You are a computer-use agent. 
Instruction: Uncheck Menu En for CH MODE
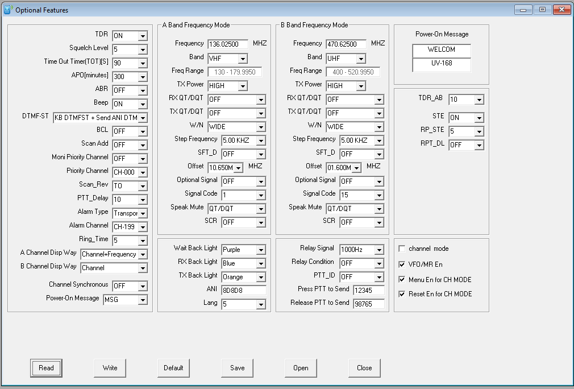pyautogui.click(x=402, y=279)
